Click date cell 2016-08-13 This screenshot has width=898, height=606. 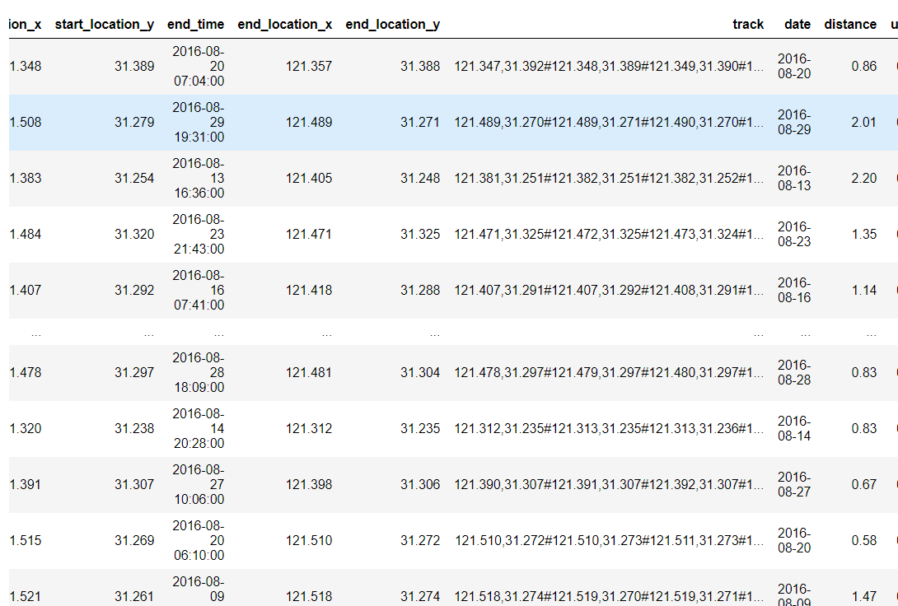point(794,179)
